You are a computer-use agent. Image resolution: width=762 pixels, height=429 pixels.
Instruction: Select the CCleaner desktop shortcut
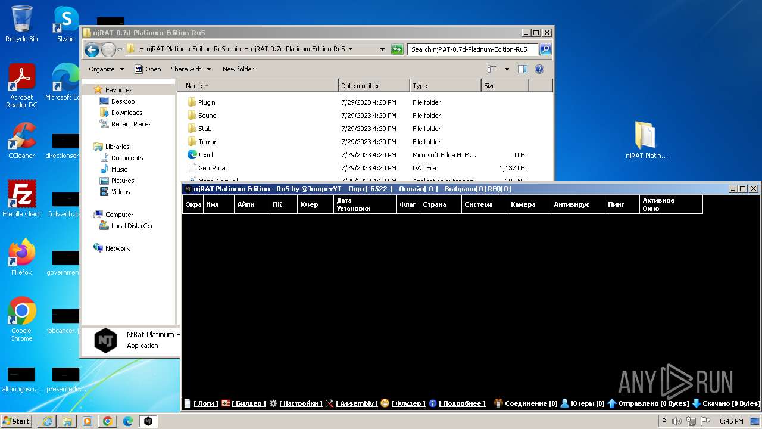tap(21, 141)
